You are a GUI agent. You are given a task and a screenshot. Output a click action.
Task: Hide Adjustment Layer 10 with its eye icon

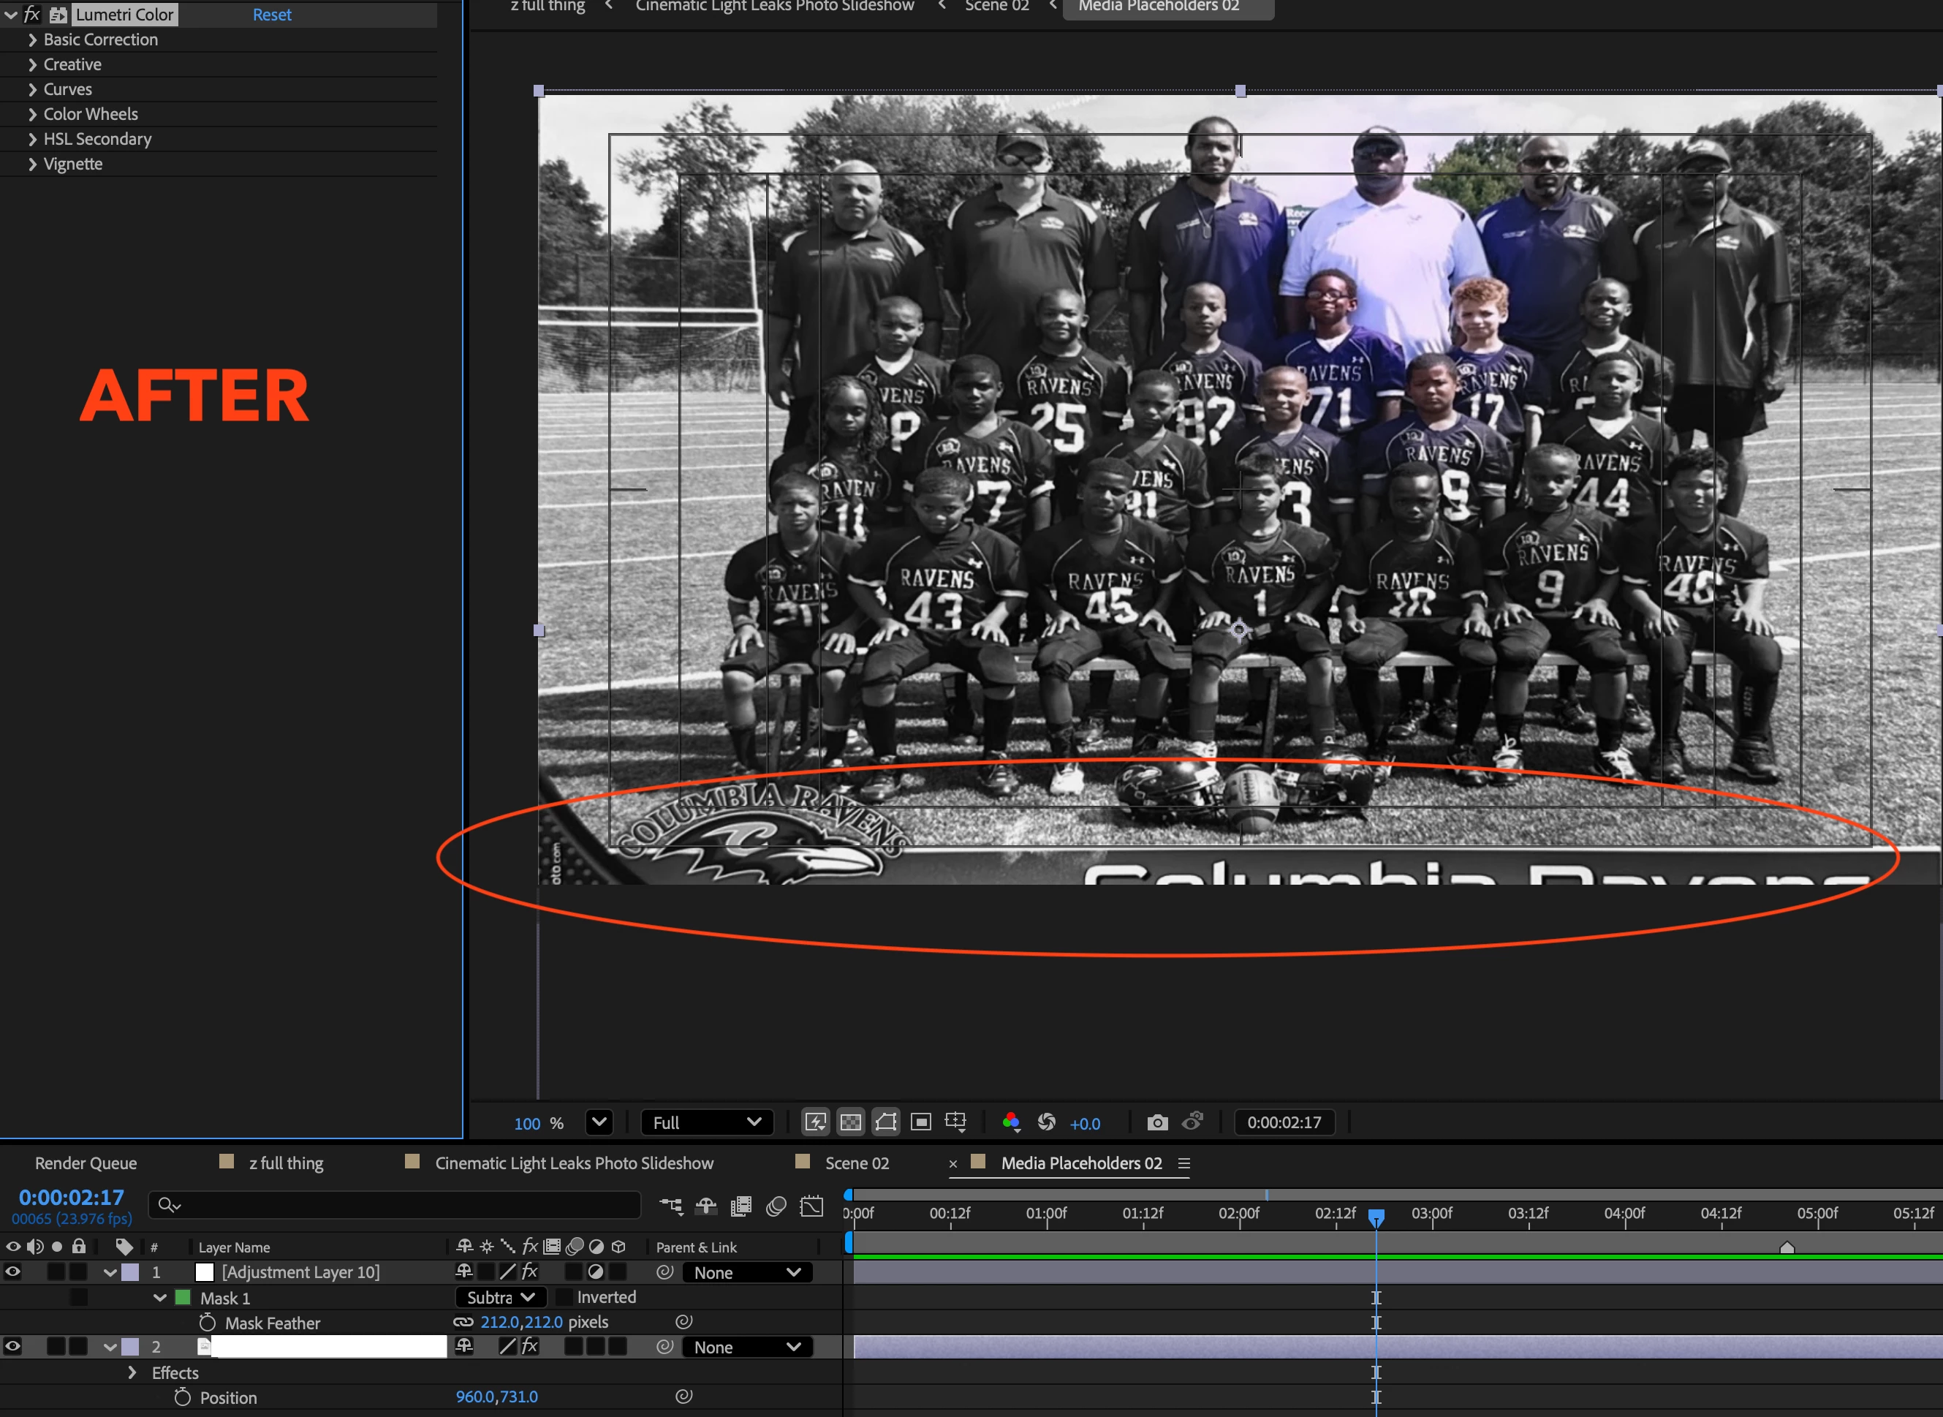click(13, 1272)
